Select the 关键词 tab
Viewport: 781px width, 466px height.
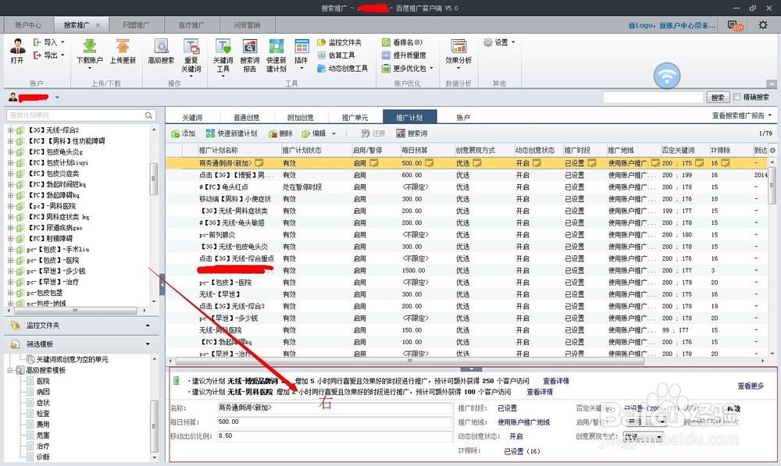coord(192,118)
